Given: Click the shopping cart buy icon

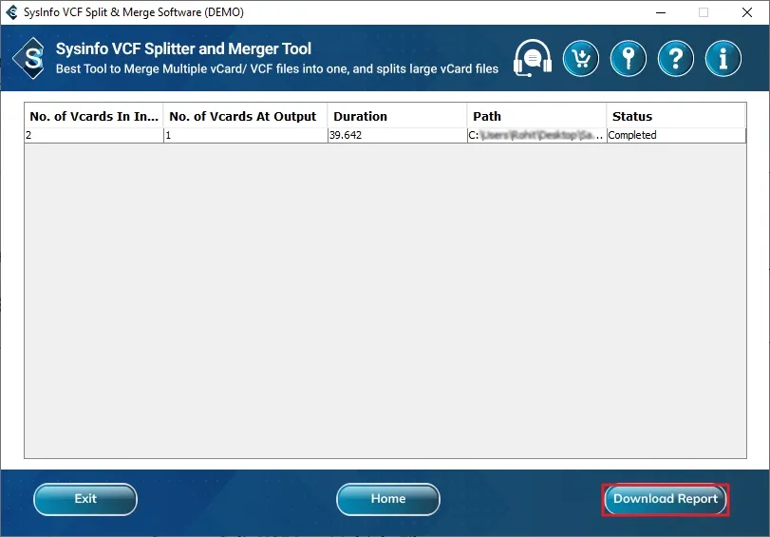Looking at the screenshot, I should click(581, 59).
